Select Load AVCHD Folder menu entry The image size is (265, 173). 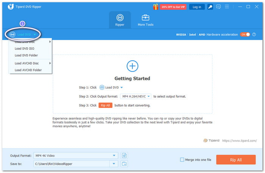coord(30,70)
